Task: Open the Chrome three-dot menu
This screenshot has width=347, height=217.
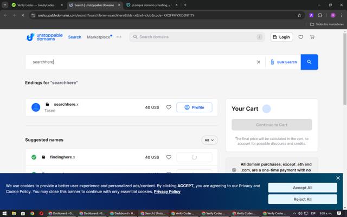Action: (342, 15)
